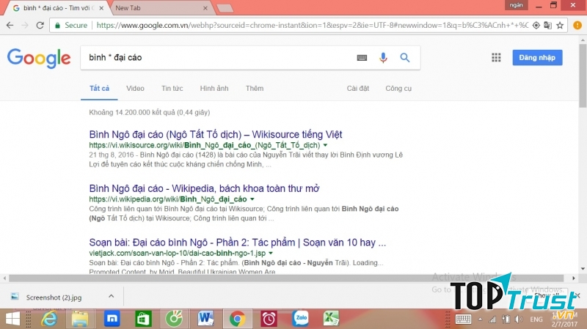The image size is (587, 329).
Task: Switch to the Hình ảnh tab
Action: 214,89
